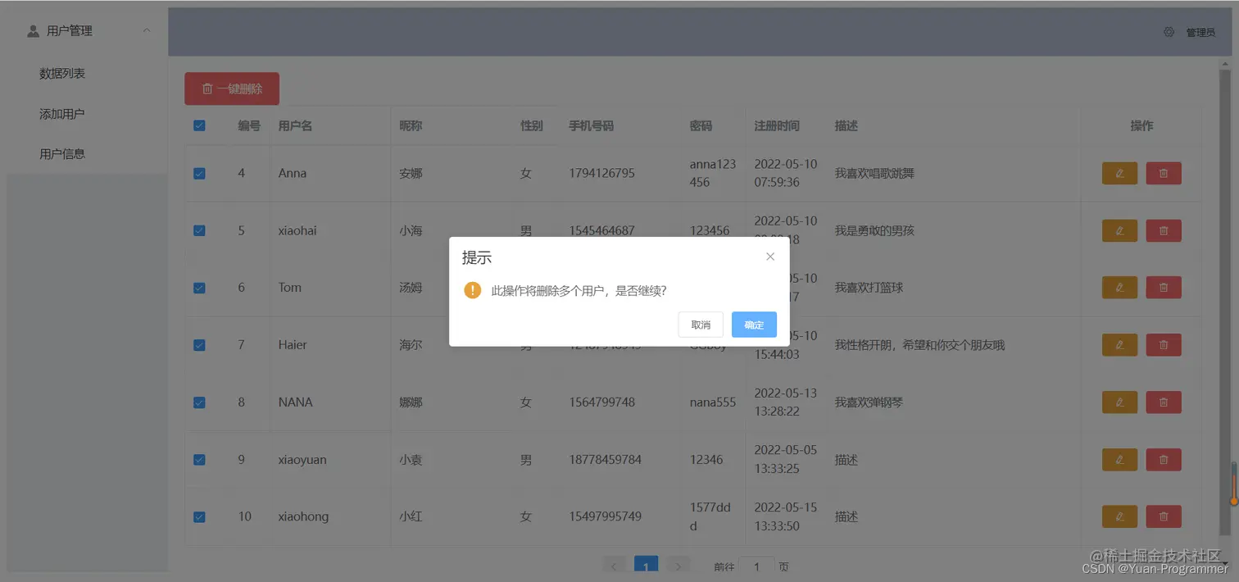Open the settings gear beside 管理员
The width and height of the screenshot is (1239, 582).
click(1169, 32)
